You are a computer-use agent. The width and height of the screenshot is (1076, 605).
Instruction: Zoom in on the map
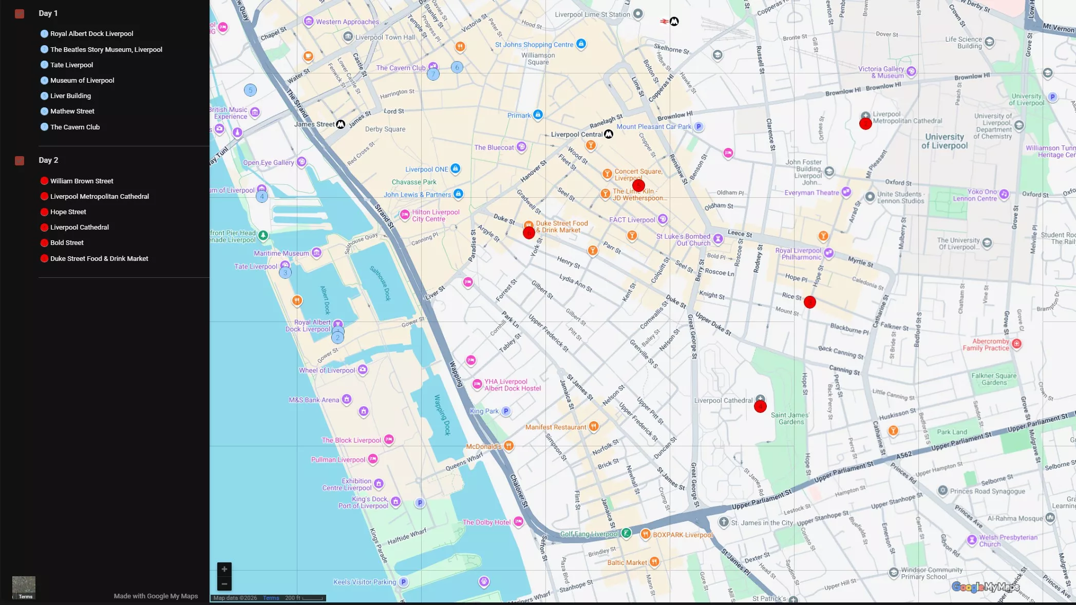pos(224,569)
